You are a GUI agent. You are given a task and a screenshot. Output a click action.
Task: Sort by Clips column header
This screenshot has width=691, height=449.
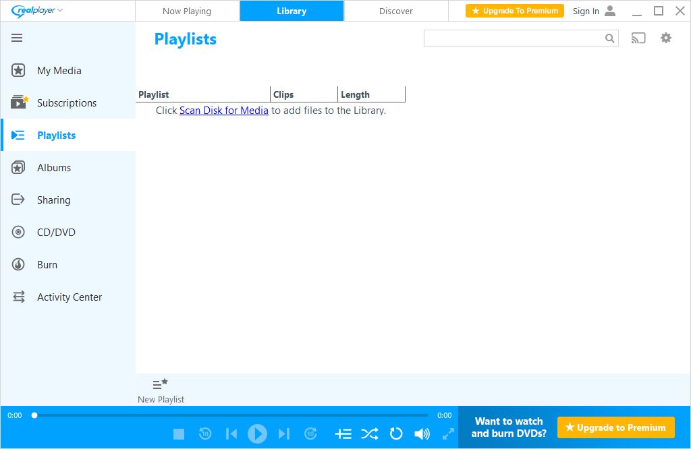pos(304,94)
